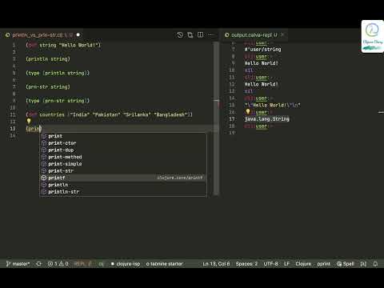Choose 'print' from the suggestion list
The width and height of the screenshot is (384, 288).
(123, 136)
